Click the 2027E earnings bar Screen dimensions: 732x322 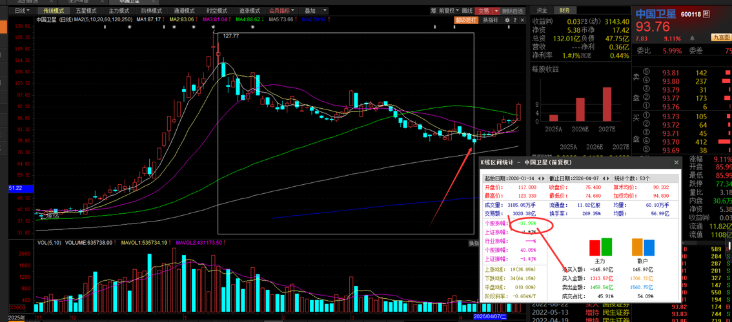[x=606, y=104]
